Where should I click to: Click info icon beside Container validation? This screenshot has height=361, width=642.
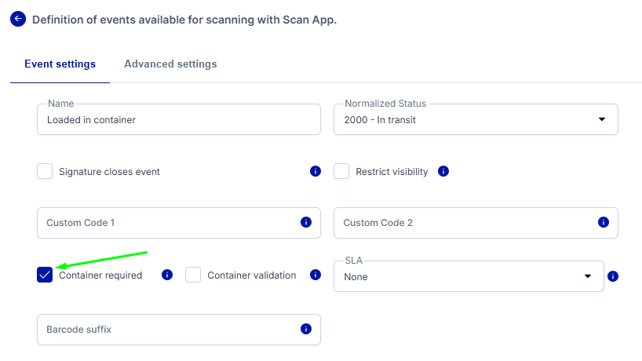coord(316,275)
